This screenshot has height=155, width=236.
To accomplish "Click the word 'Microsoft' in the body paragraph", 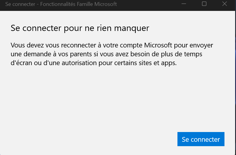I will tap(158, 45).
